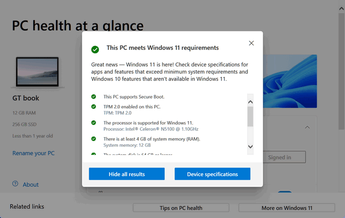Click the system memory green check icon
This screenshot has height=218, width=345.
pos(94,139)
